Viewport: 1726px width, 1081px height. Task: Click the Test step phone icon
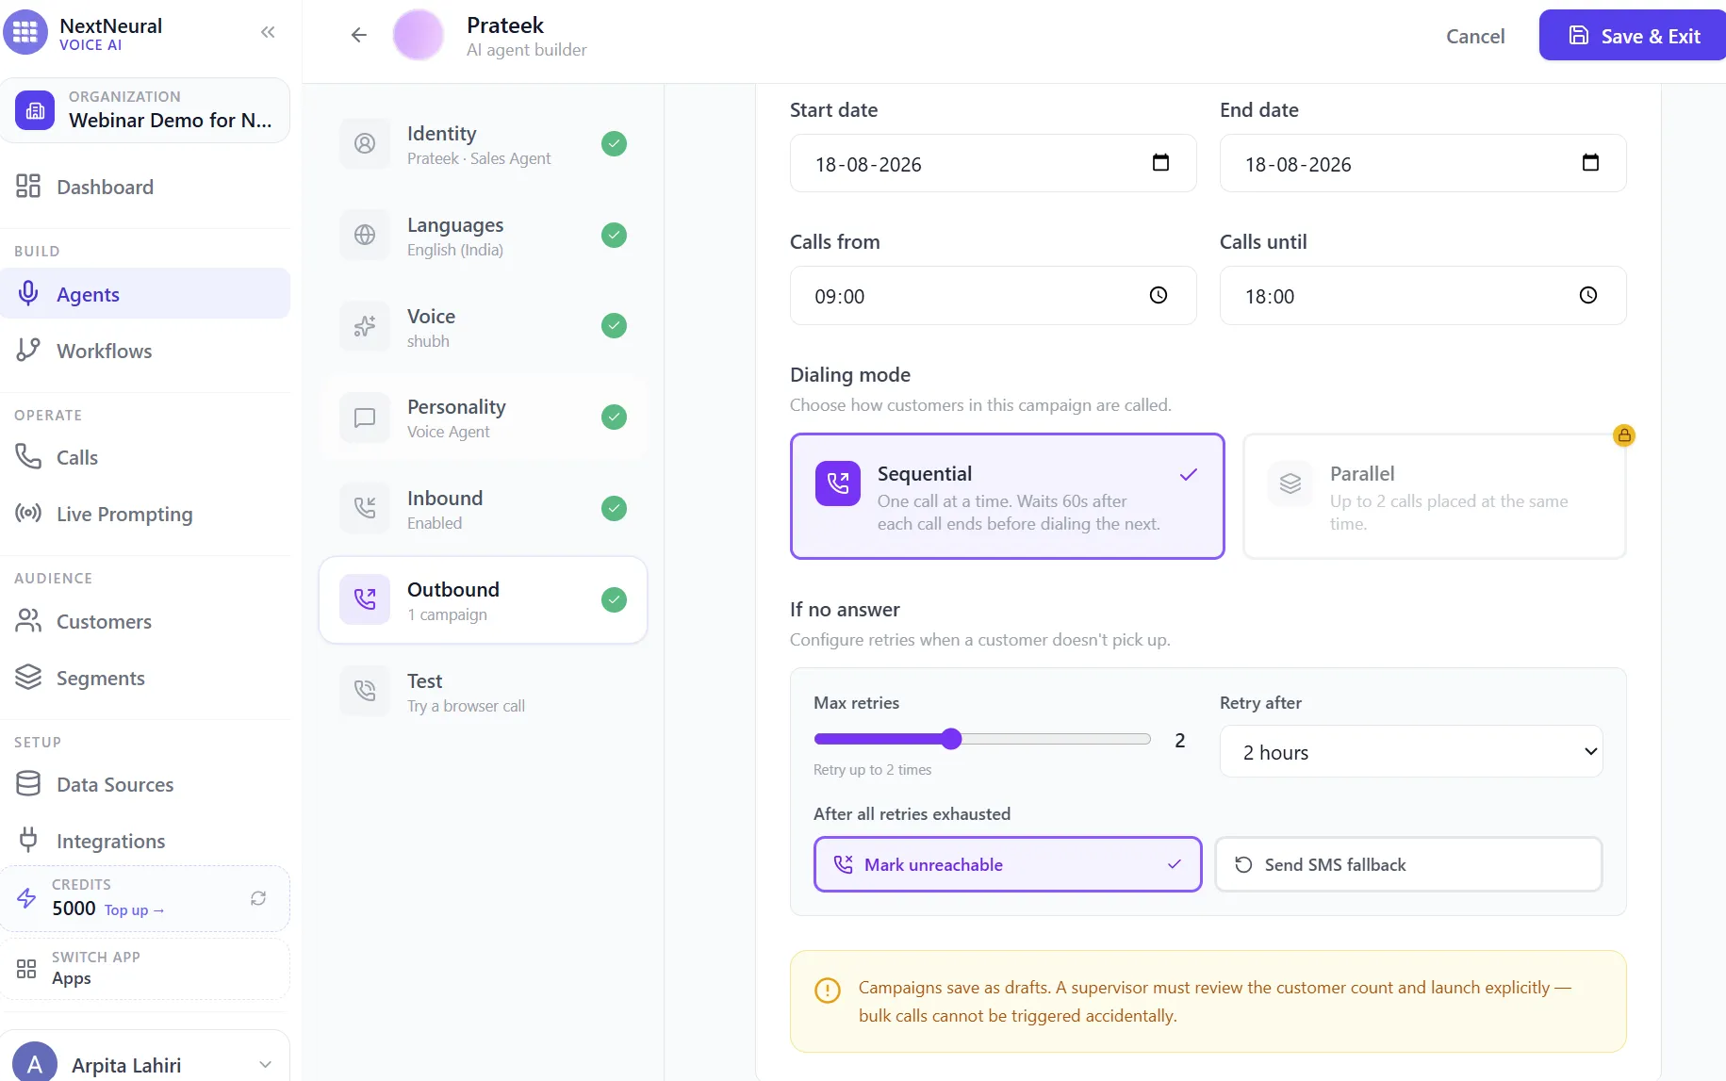[x=365, y=691]
